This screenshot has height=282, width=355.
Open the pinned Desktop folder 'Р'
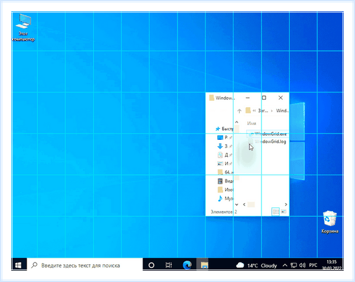224,137
